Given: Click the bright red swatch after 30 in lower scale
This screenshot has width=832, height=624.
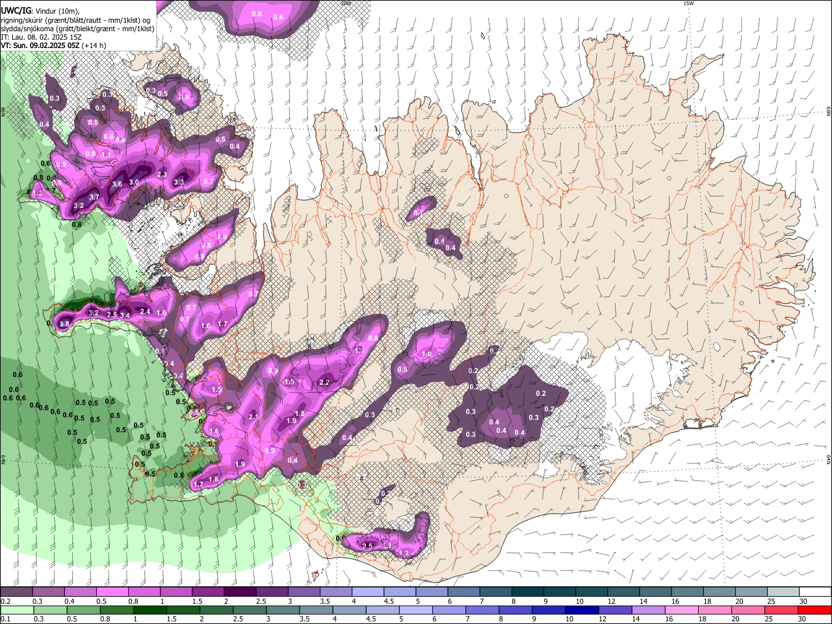Looking at the screenshot, I should tap(814, 610).
